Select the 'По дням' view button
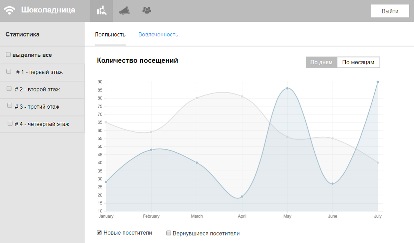 point(321,63)
